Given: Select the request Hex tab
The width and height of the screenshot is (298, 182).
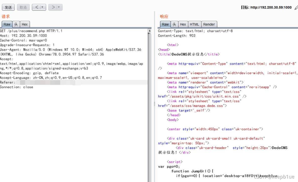Looking at the screenshot, I should (25, 24).
